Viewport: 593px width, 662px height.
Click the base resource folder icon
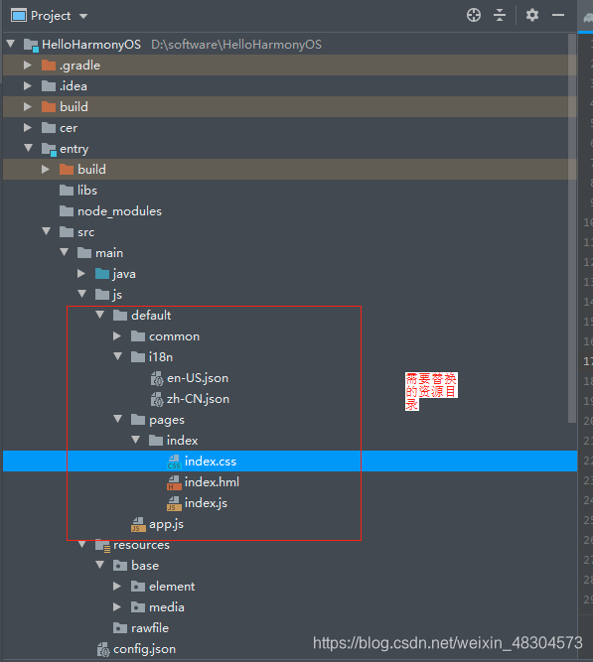point(120,566)
